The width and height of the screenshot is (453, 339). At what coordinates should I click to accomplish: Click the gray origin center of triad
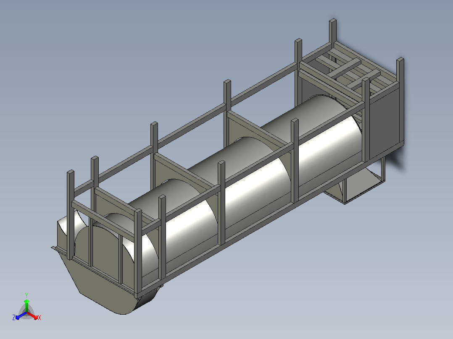[26, 313]
